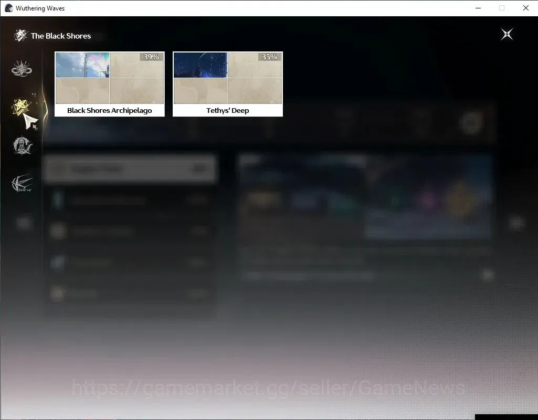Select the Black Shores star emblem in sidebar
This screenshot has height=420, width=538.
[x=22, y=107]
